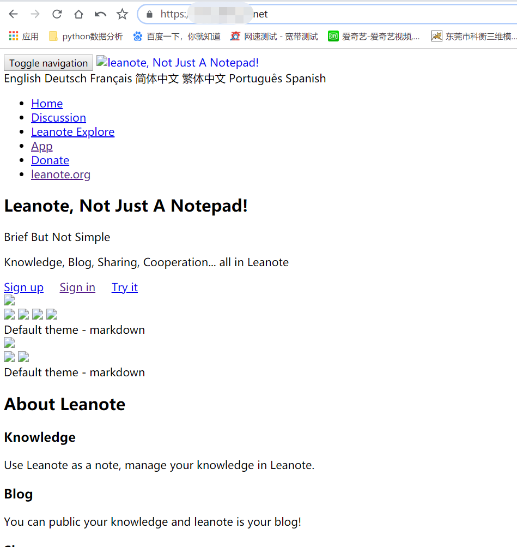517x547 pixels.
Task: Click the second 'Default theme - markdown' caption
Action: [75, 372]
